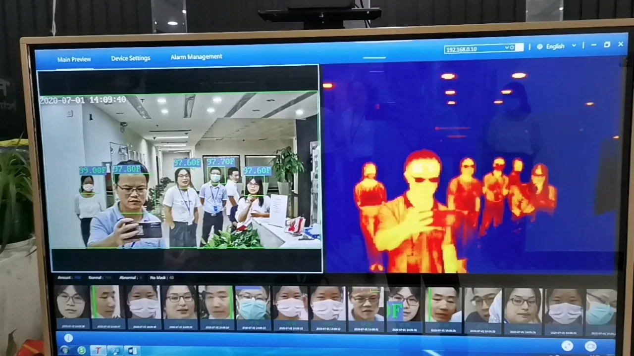The width and height of the screenshot is (634, 356).
Task: Expand the 192.168.0.10 device dropdown
Action: click(x=507, y=47)
